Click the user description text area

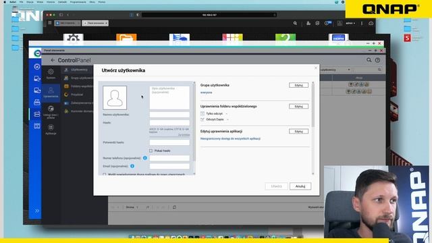pos(169,97)
